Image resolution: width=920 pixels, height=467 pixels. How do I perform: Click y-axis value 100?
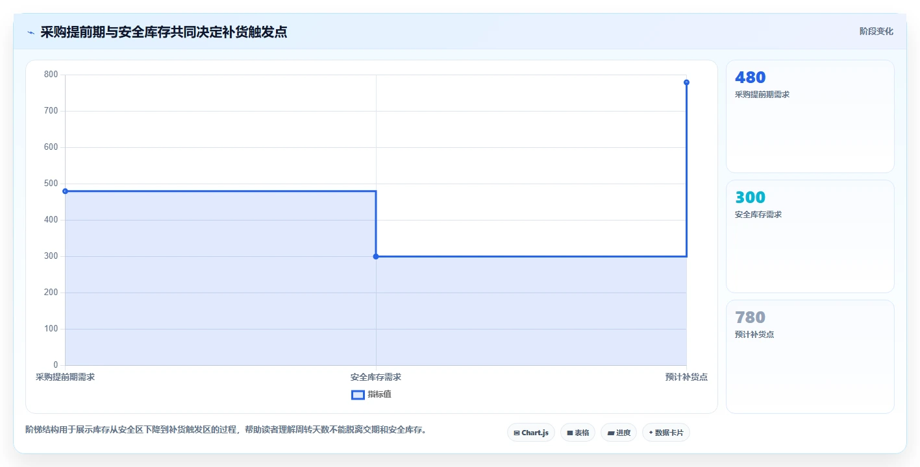pos(51,329)
